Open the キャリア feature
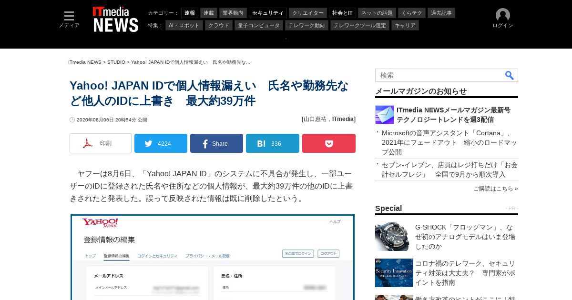Image resolution: width=572 pixels, height=300 pixels. 405,25
